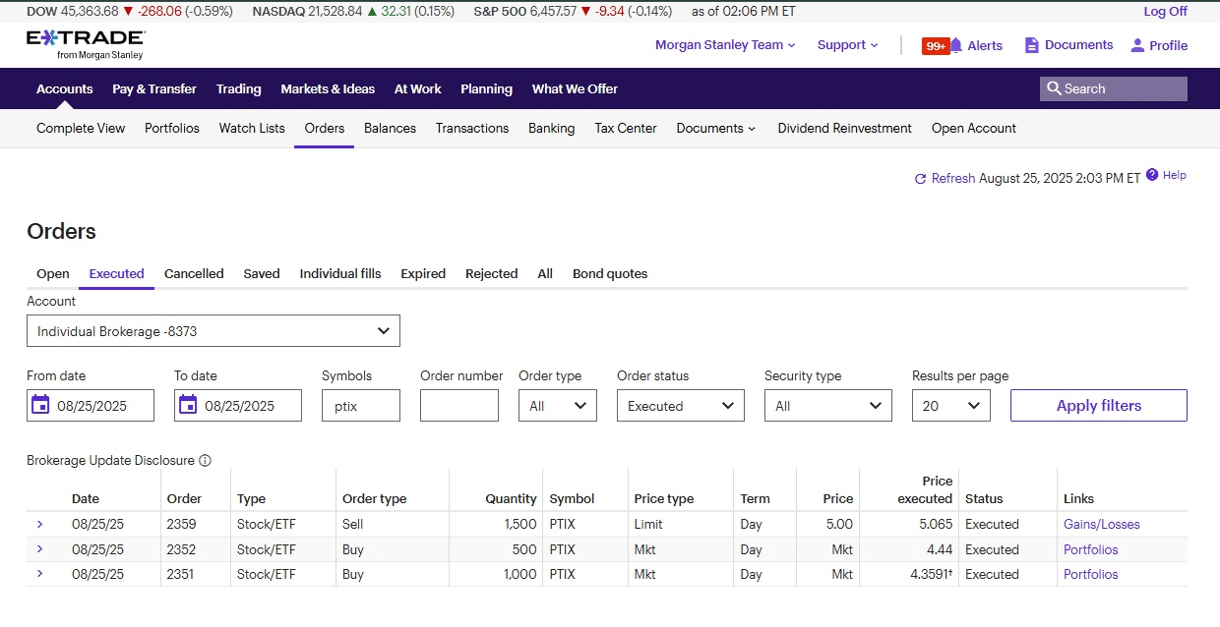Click the Symbols input field
The height and width of the screenshot is (627, 1220).
point(360,406)
